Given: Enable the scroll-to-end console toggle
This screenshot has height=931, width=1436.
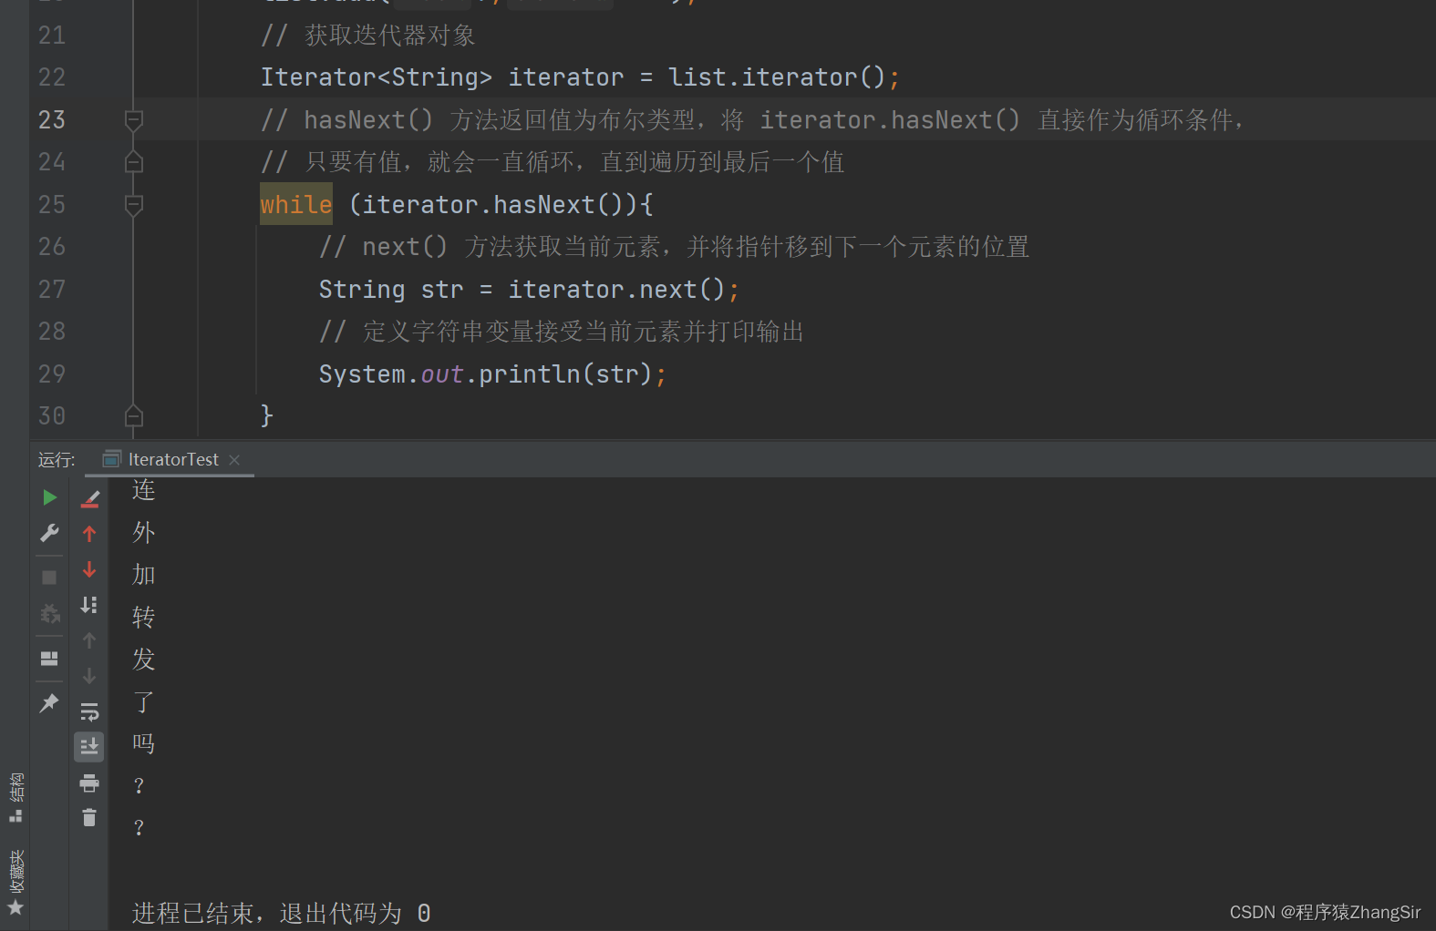Looking at the screenshot, I should click(89, 746).
